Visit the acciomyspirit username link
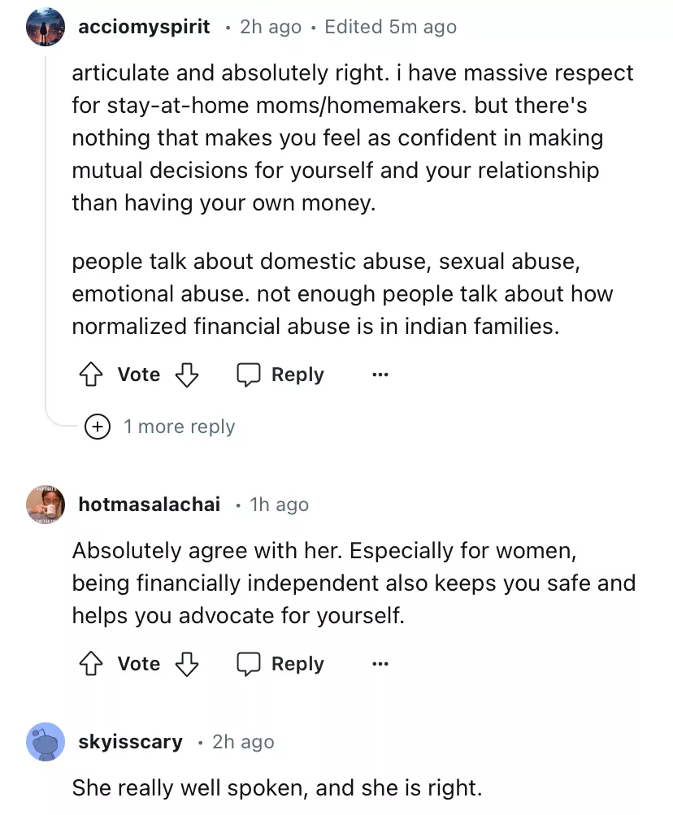The width and height of the screenshot is (673, 815). point(144,27)
